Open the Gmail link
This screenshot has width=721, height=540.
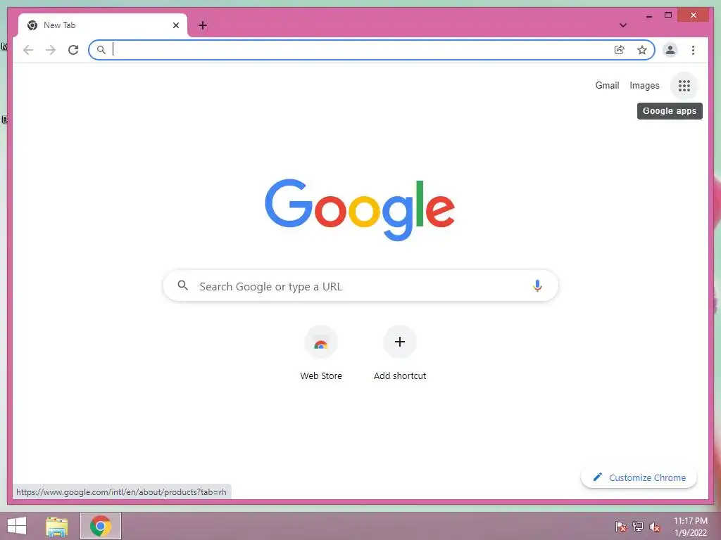point(607,85)
